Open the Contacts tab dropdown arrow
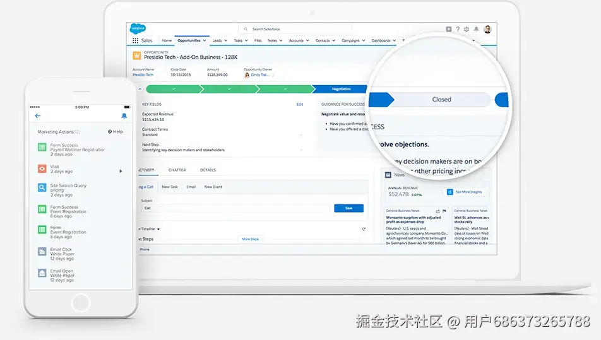Image resolution: width=601 pixels, height=340 pixels. coord(334,40)
